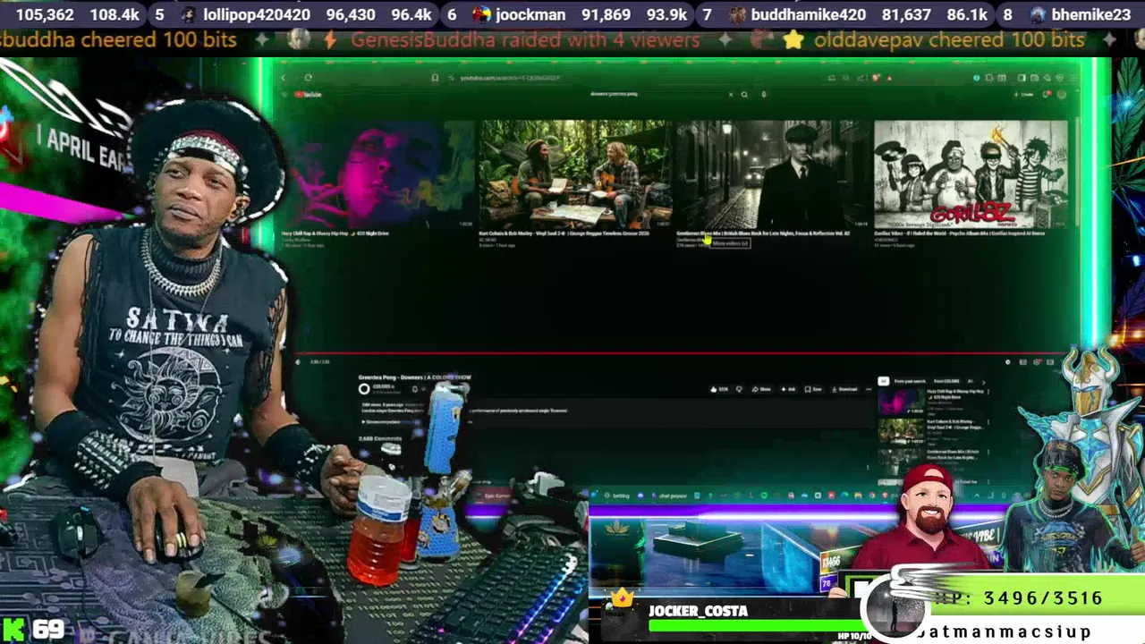Open the COLORS channel name link

tap(383, 386)
